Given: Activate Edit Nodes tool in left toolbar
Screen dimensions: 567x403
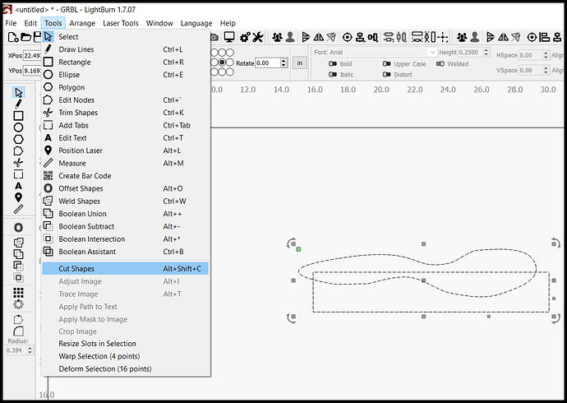Looking at the screenshot, I should 18,151.
